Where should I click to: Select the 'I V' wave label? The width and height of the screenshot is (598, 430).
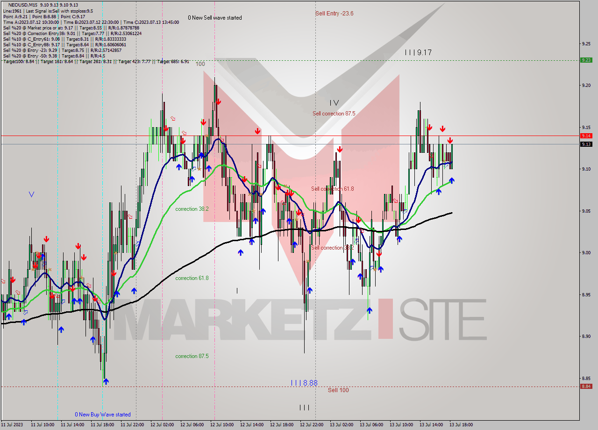click(334, 103)
